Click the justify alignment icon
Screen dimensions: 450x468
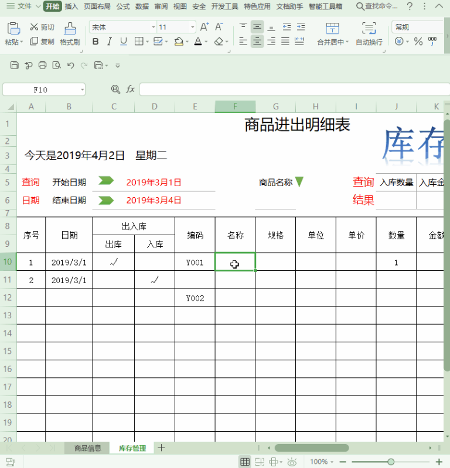click(285, 41)
